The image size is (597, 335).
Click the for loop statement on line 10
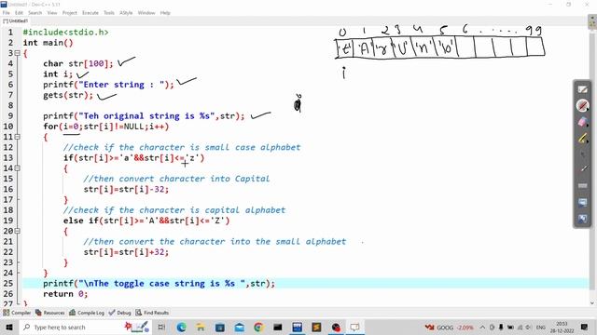(105, 127)
